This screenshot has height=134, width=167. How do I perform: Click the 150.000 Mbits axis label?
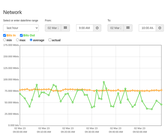(11, 57)
